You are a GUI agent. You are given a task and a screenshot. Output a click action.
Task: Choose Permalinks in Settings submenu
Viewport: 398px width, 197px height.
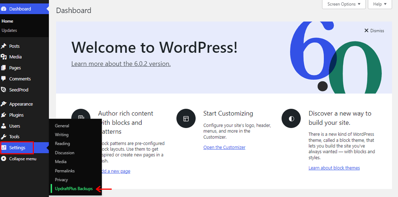pos(65,171)
